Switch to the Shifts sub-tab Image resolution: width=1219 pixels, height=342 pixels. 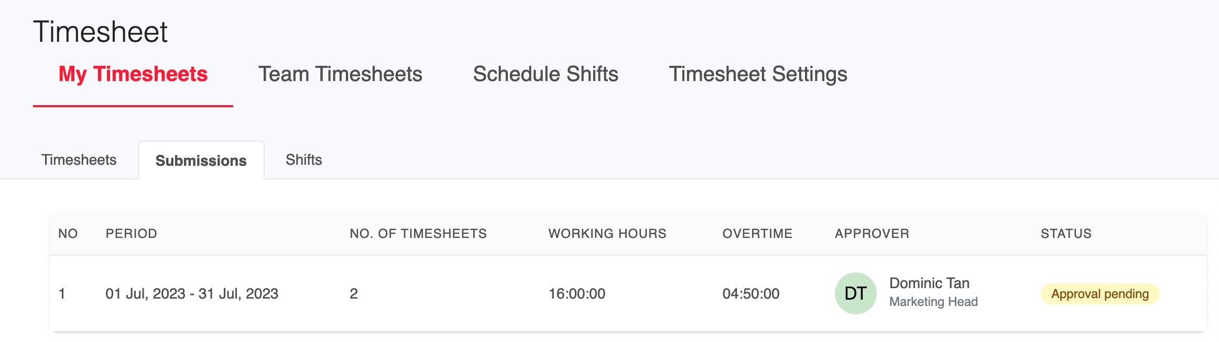(x=304, y=160)
